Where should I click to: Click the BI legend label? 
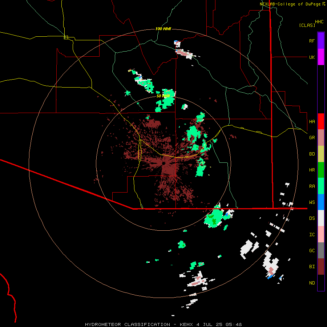tap(312, 267)
